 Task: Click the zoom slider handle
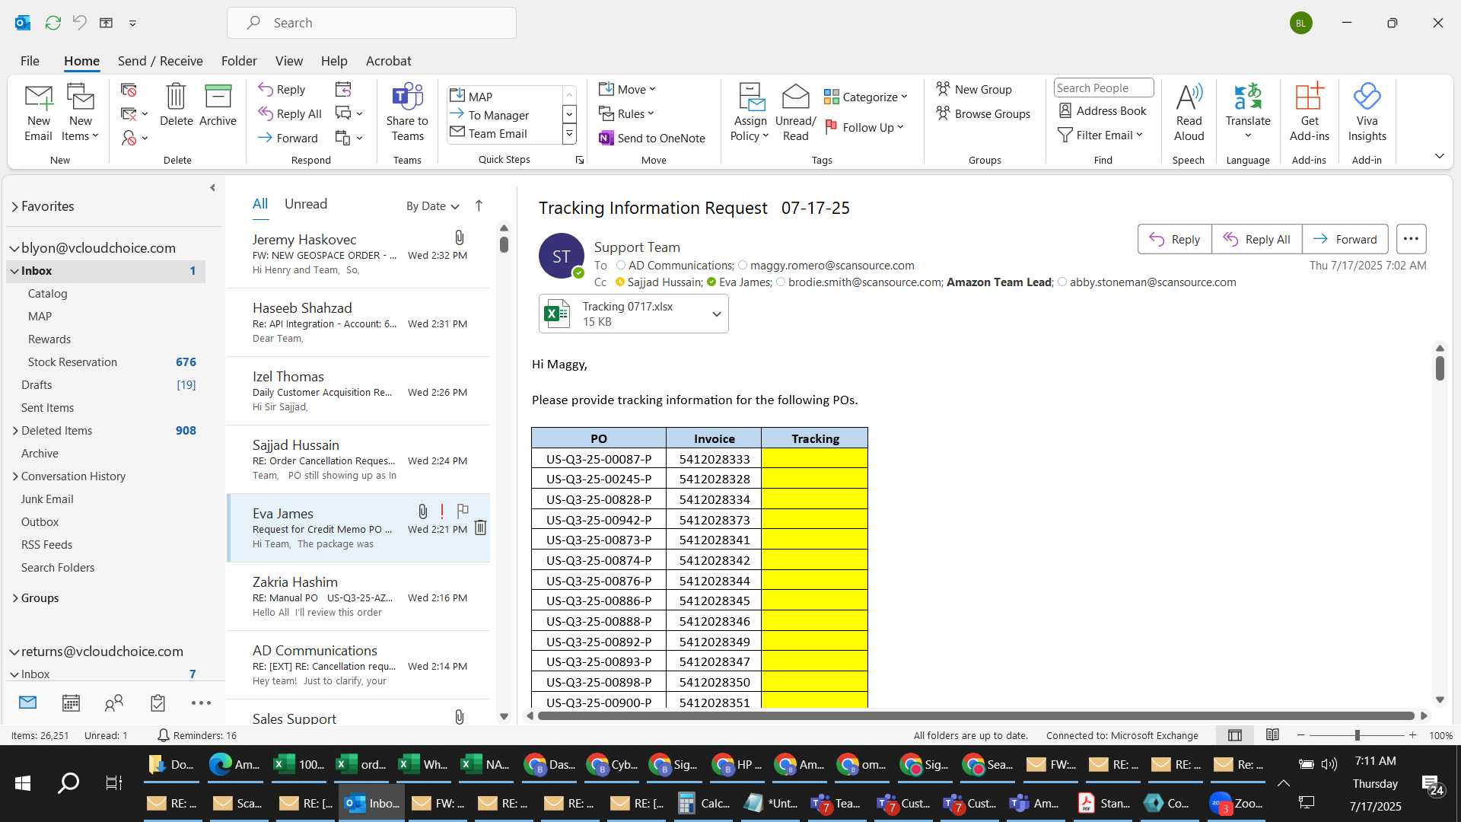[x=1357, y=735]
